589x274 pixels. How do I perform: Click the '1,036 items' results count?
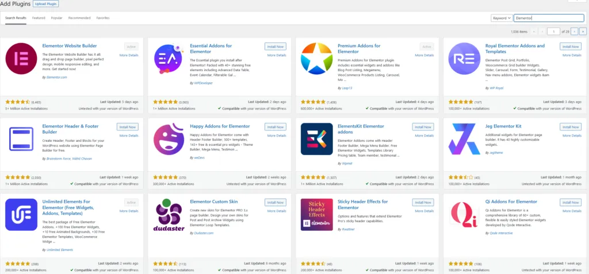pyautogui.click(x=519, y=32)
